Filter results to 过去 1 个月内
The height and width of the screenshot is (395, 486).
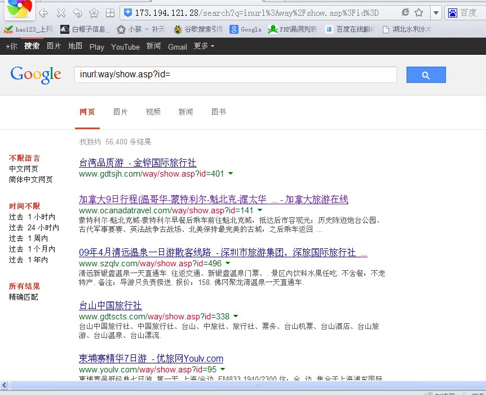32,249
